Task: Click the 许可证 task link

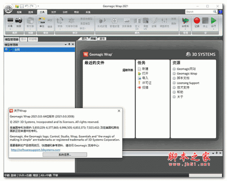Action: (147, 83)
